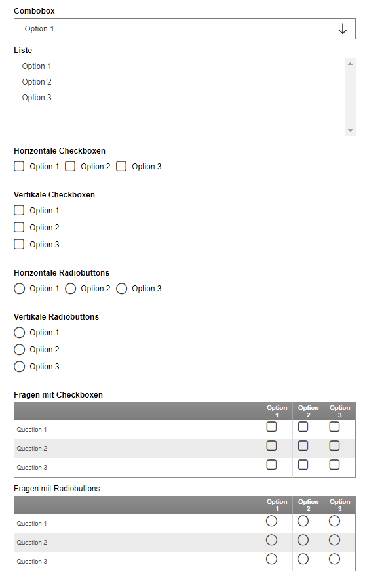Tick Option 2 under Vertikale Checkboxen
Screen dimensions: 365x578
pyautogui.click(x=19, y=227)
